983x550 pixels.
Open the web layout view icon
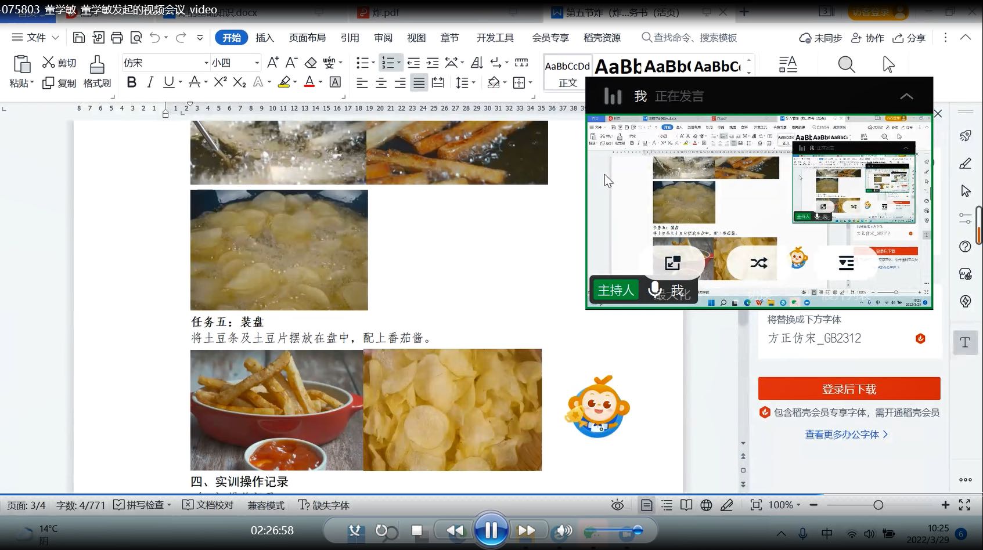click(706, 505)
